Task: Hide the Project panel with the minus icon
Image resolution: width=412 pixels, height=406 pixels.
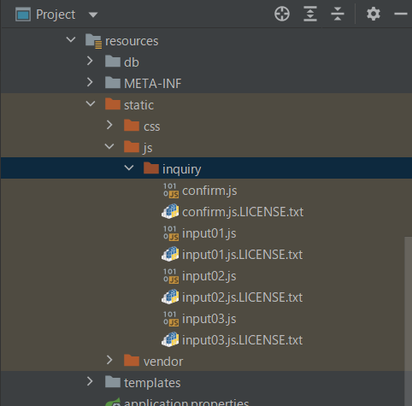Action: (401, 14)
